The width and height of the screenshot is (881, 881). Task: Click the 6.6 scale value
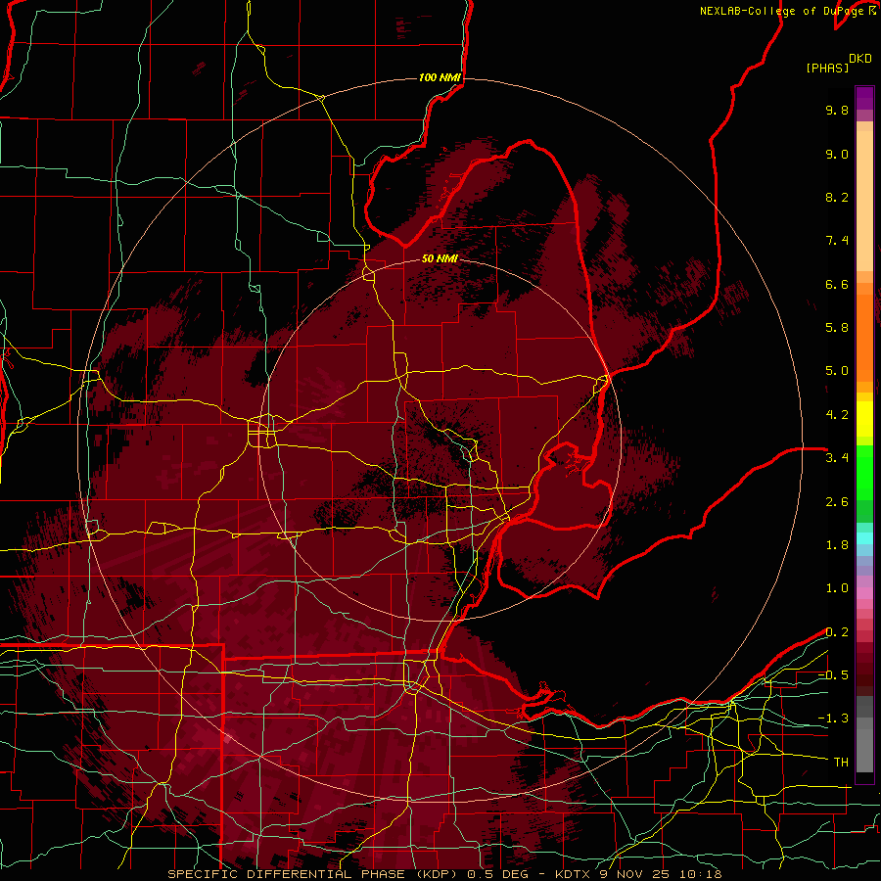click(x=837, y=284)
